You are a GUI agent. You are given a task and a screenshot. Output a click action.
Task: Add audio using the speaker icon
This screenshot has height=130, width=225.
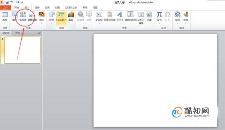tap(186, 17)
